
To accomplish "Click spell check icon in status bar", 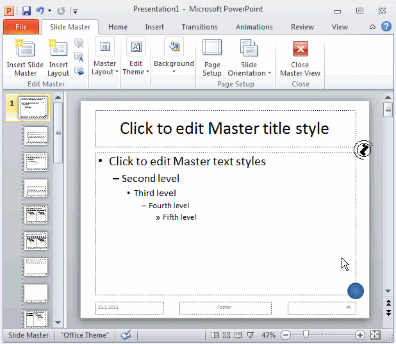I will [x=126, y=334].
